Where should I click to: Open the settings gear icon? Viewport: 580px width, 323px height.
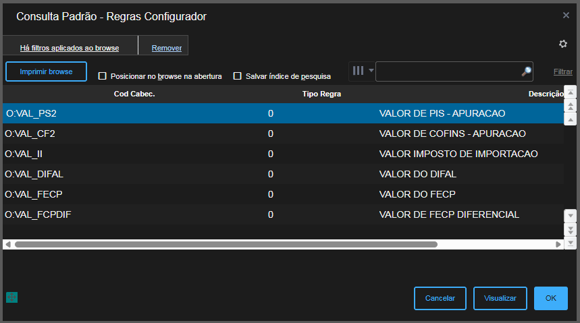pos(563,44)
